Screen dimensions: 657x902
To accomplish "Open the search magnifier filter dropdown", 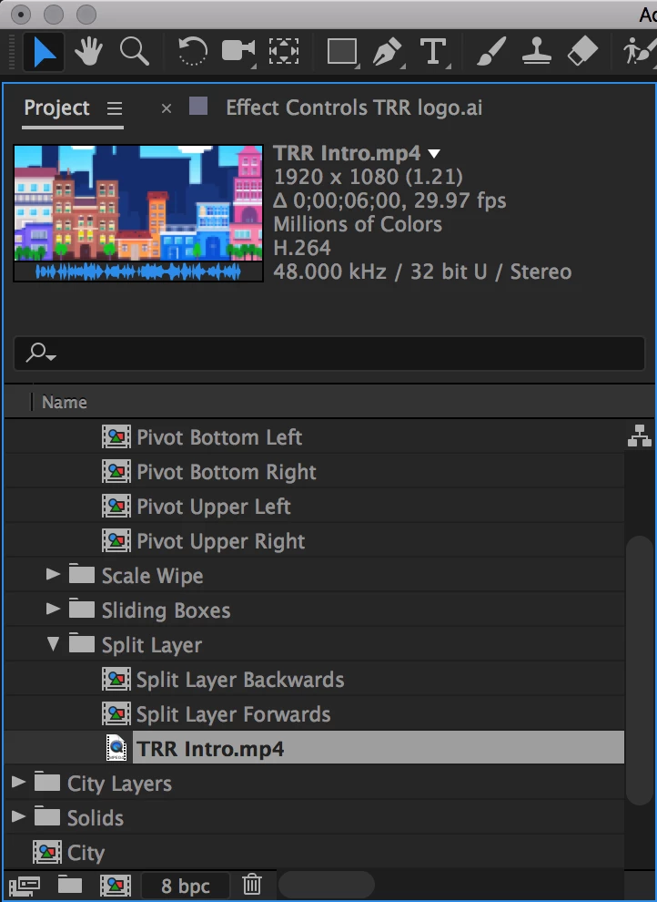I will (x=41, y=352).
